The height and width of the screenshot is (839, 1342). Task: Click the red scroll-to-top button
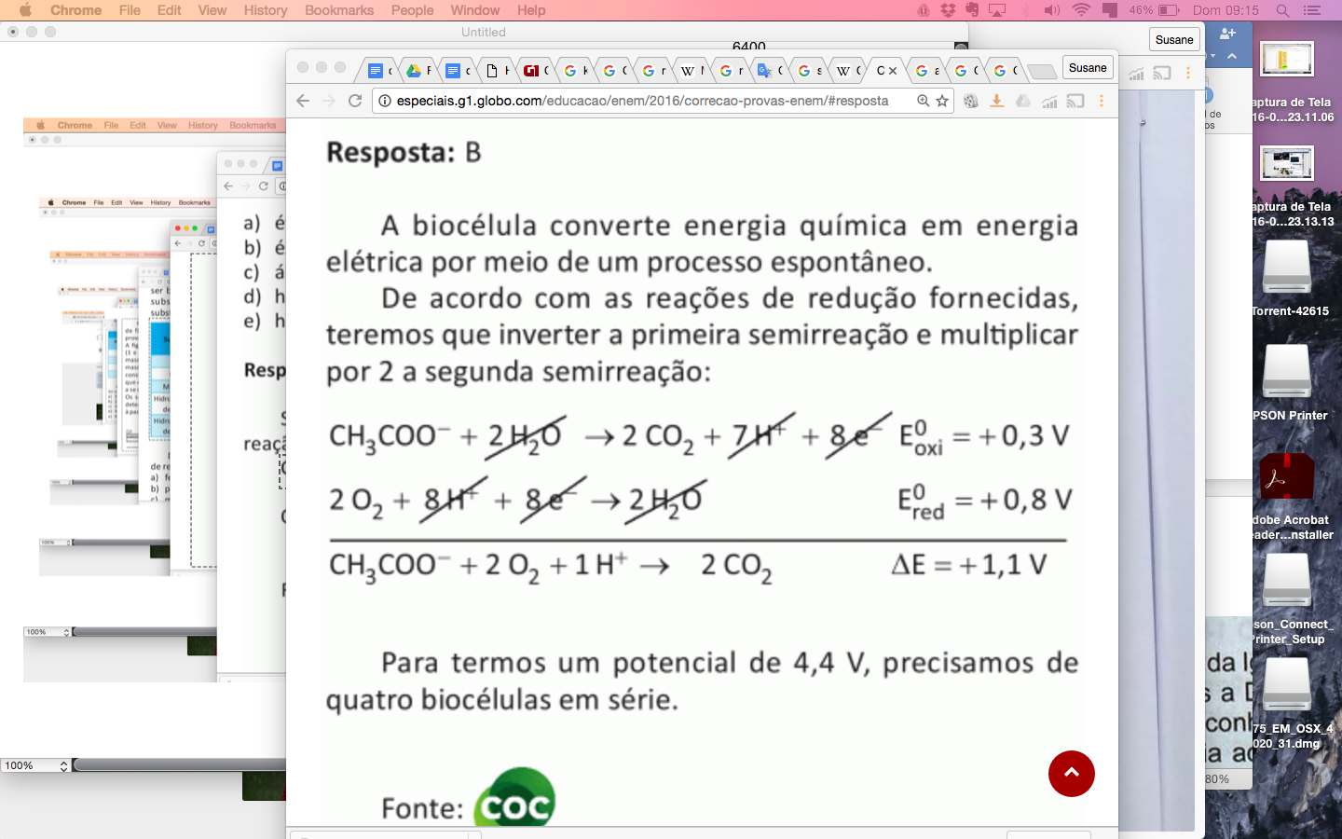pos(1071,774)
